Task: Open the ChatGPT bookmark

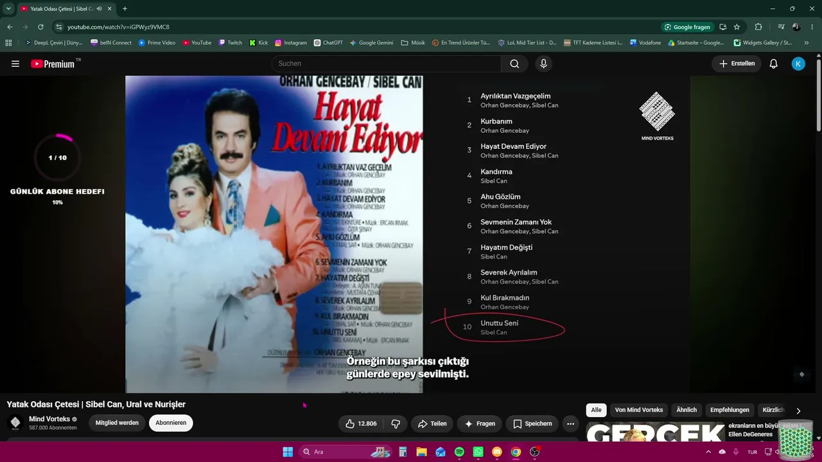Action: (329, 43)
